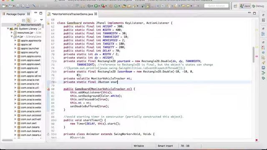Expand the com.oracle.net package
This screenshot has height=150, width=267.
point(15,80)
